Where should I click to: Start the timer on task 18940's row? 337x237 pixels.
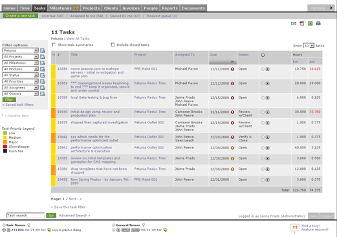[268, 112]
